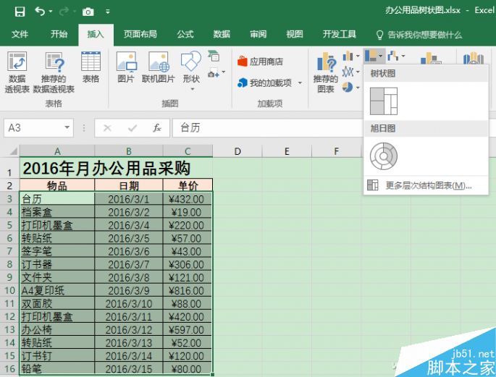This screenshot has height=377, width=496.
Task: Click the Undo arrow in title bar
Action: point(39,12)
